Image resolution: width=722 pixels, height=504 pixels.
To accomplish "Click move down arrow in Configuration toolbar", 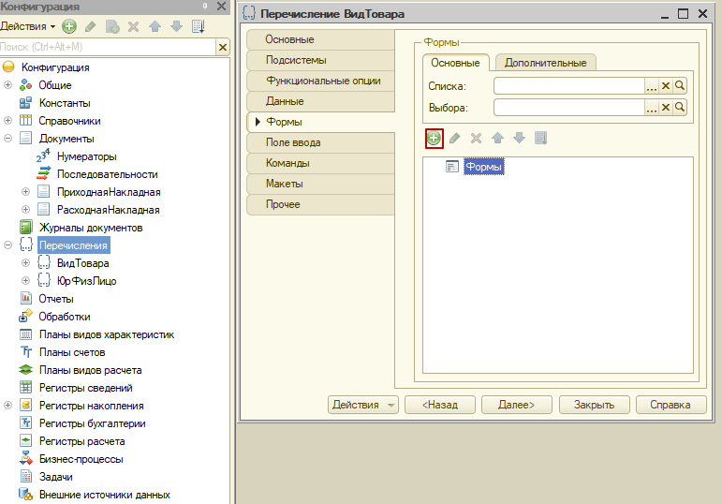I will pyautogui.click(x=176, y=27).
